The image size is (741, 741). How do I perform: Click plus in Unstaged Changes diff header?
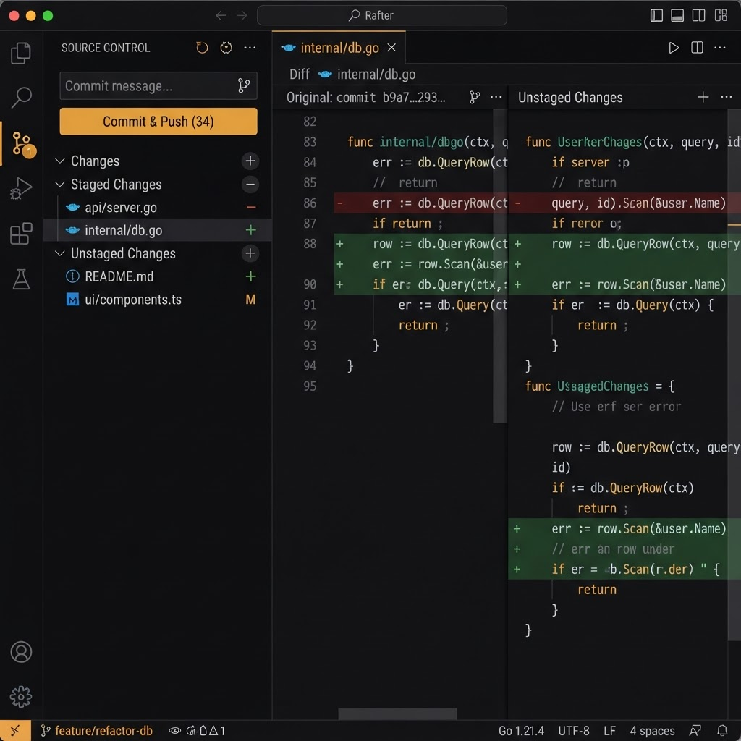(703, 98)
